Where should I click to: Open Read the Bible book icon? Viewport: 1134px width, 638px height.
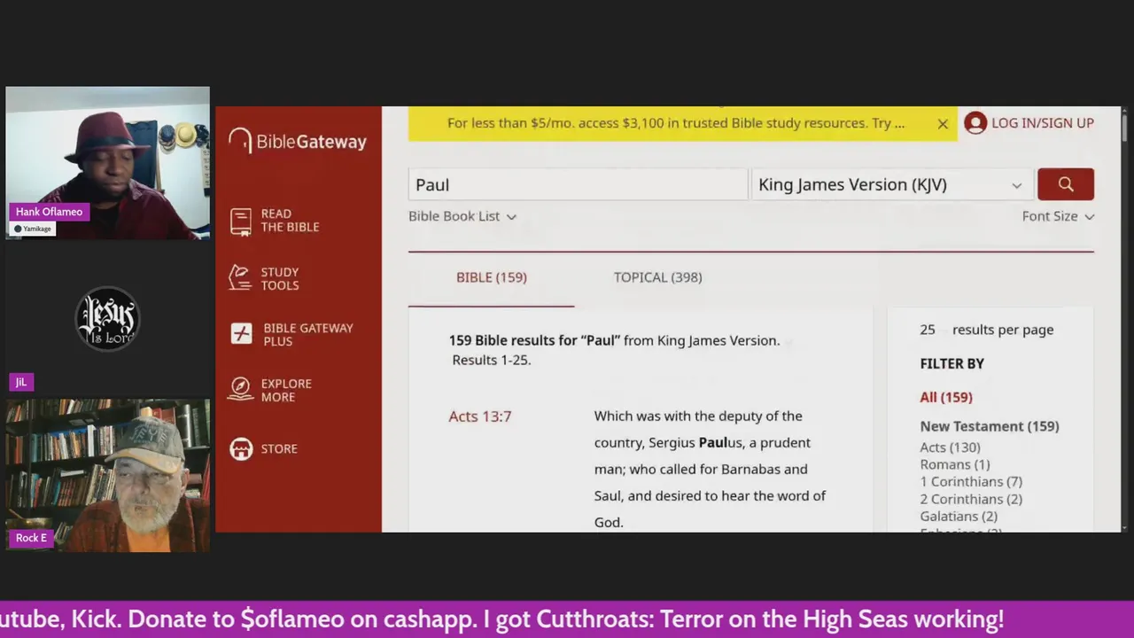(x=241, y=221)
